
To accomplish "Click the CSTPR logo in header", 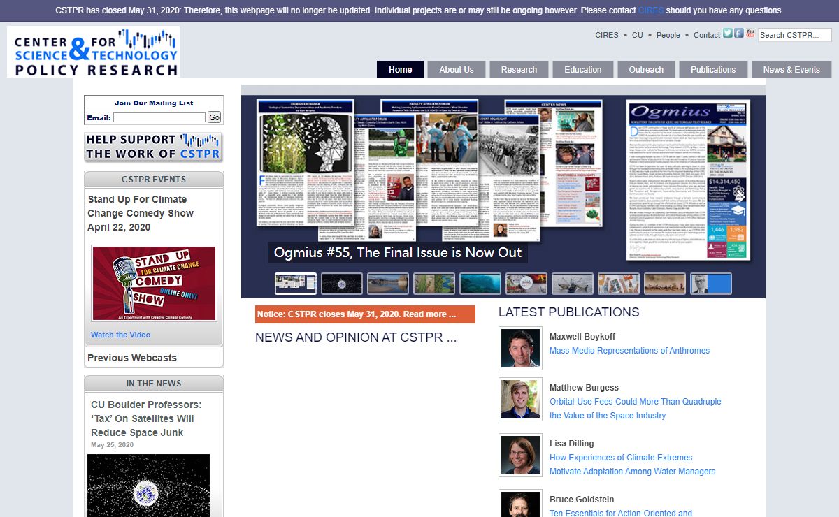I will coord(94,52).
